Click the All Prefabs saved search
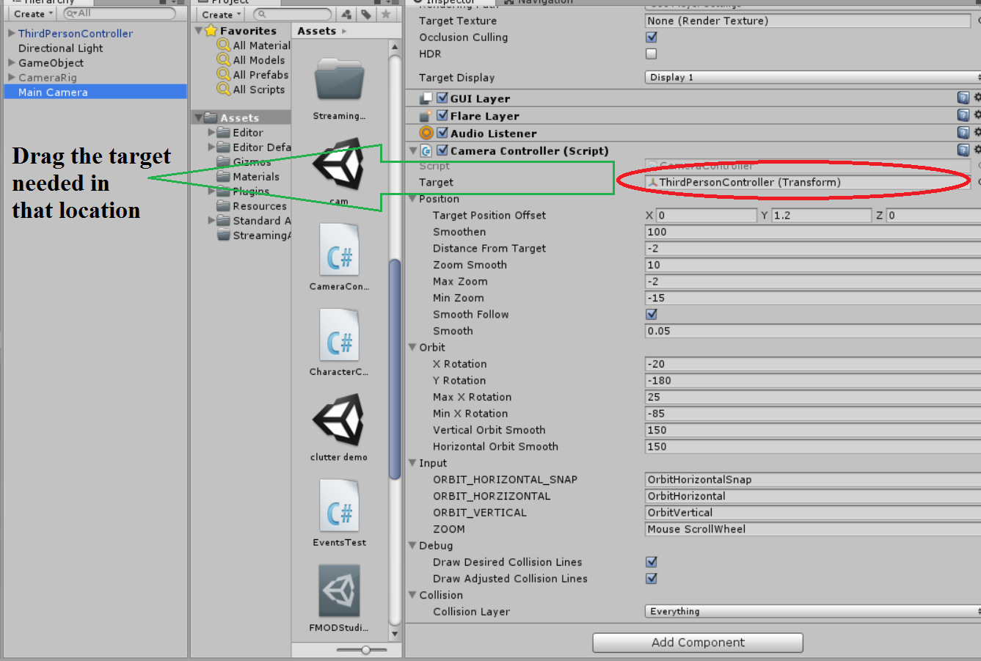This screenshot has height=661, width=981. point(253,75)
